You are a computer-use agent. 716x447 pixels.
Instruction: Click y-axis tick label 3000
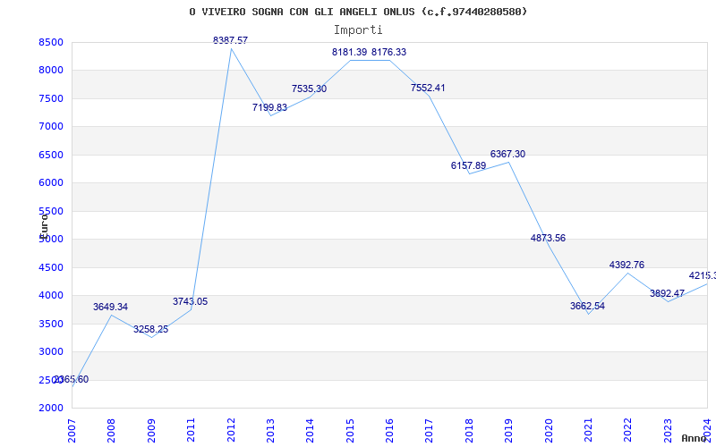tap(51, 351)
